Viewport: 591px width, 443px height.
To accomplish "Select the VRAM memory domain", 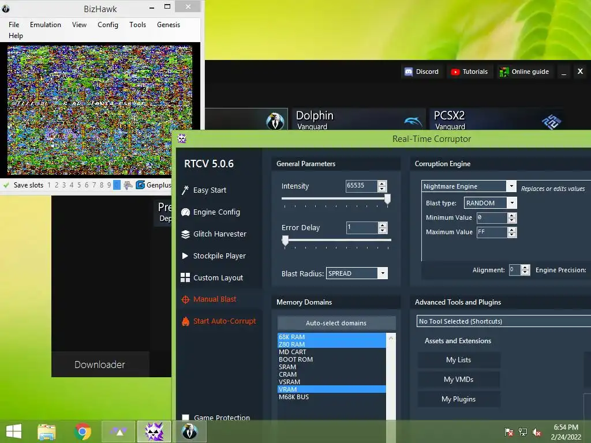I will click(x=332, y=389).
